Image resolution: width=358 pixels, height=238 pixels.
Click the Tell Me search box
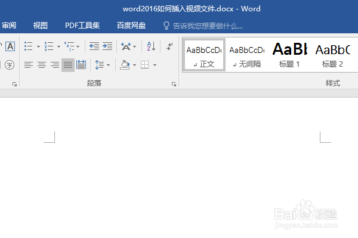[208, 26]
